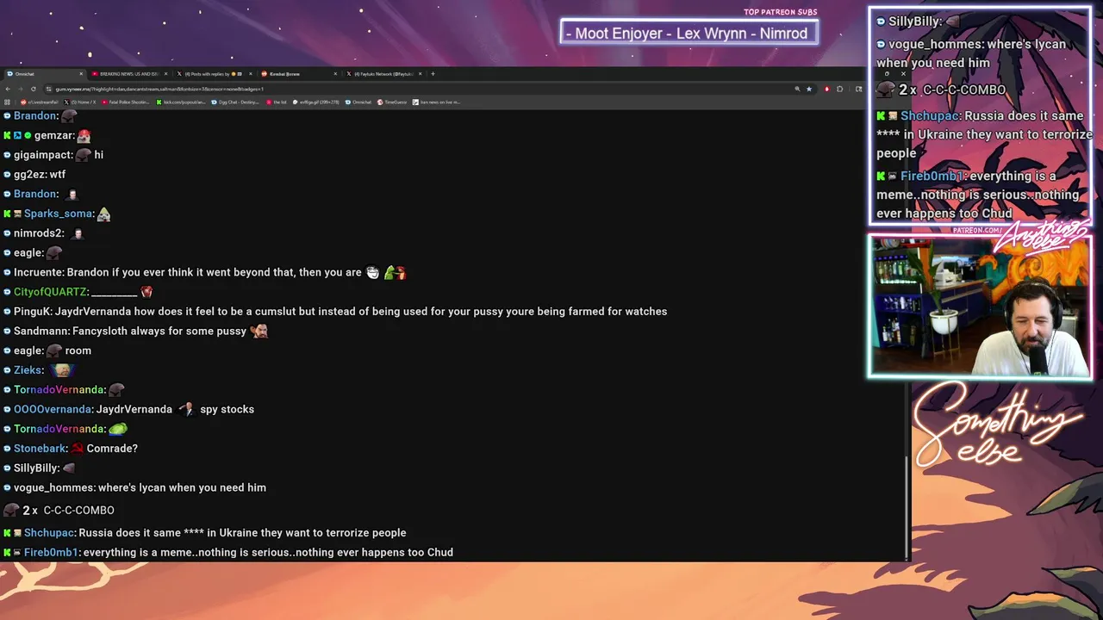The width and height of the screenshot is (1103, 620).
Task: Click CityofQUARTZ's emote after the underscores
Action: pyautogui.click(x=146, y=292)
